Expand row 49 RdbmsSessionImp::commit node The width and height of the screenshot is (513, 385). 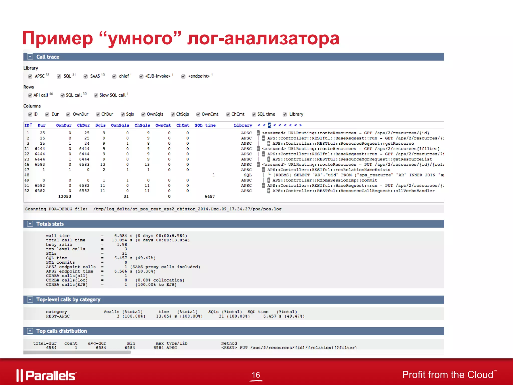coord(269,180)
